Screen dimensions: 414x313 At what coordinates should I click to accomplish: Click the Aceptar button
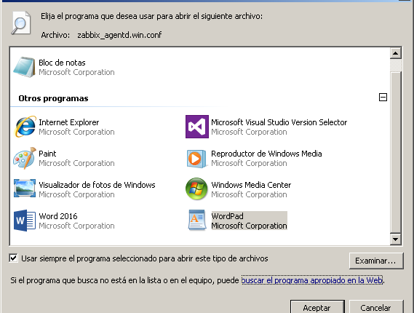317,307
